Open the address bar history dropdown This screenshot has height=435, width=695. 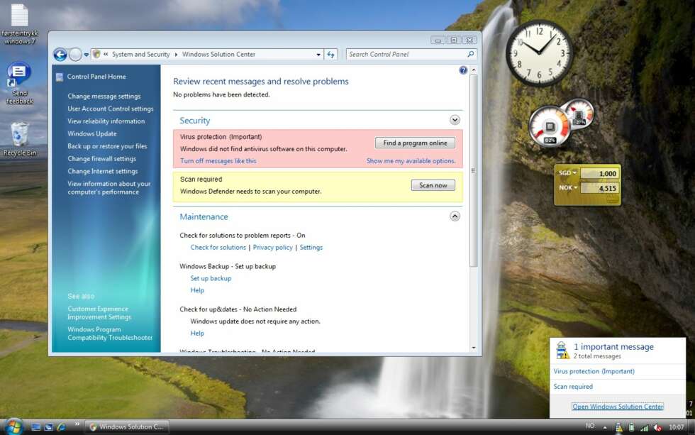pyautogui.click(x=318, y=55)
